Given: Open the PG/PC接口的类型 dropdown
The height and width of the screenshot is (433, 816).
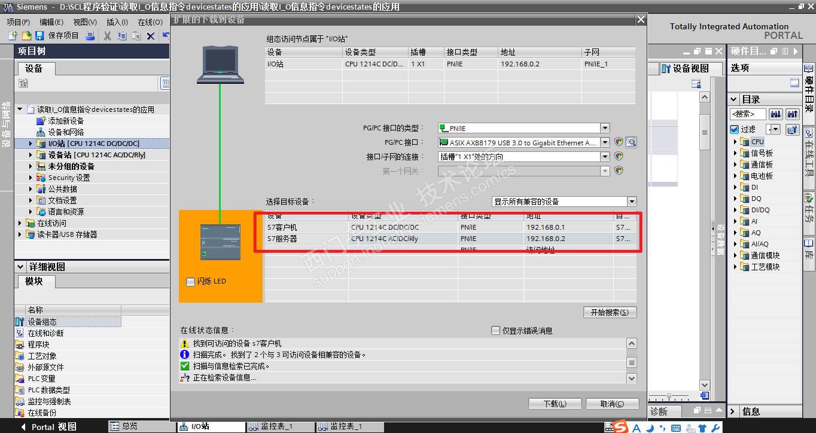Looking at the screenshot, I should click(x=605, y=128).
